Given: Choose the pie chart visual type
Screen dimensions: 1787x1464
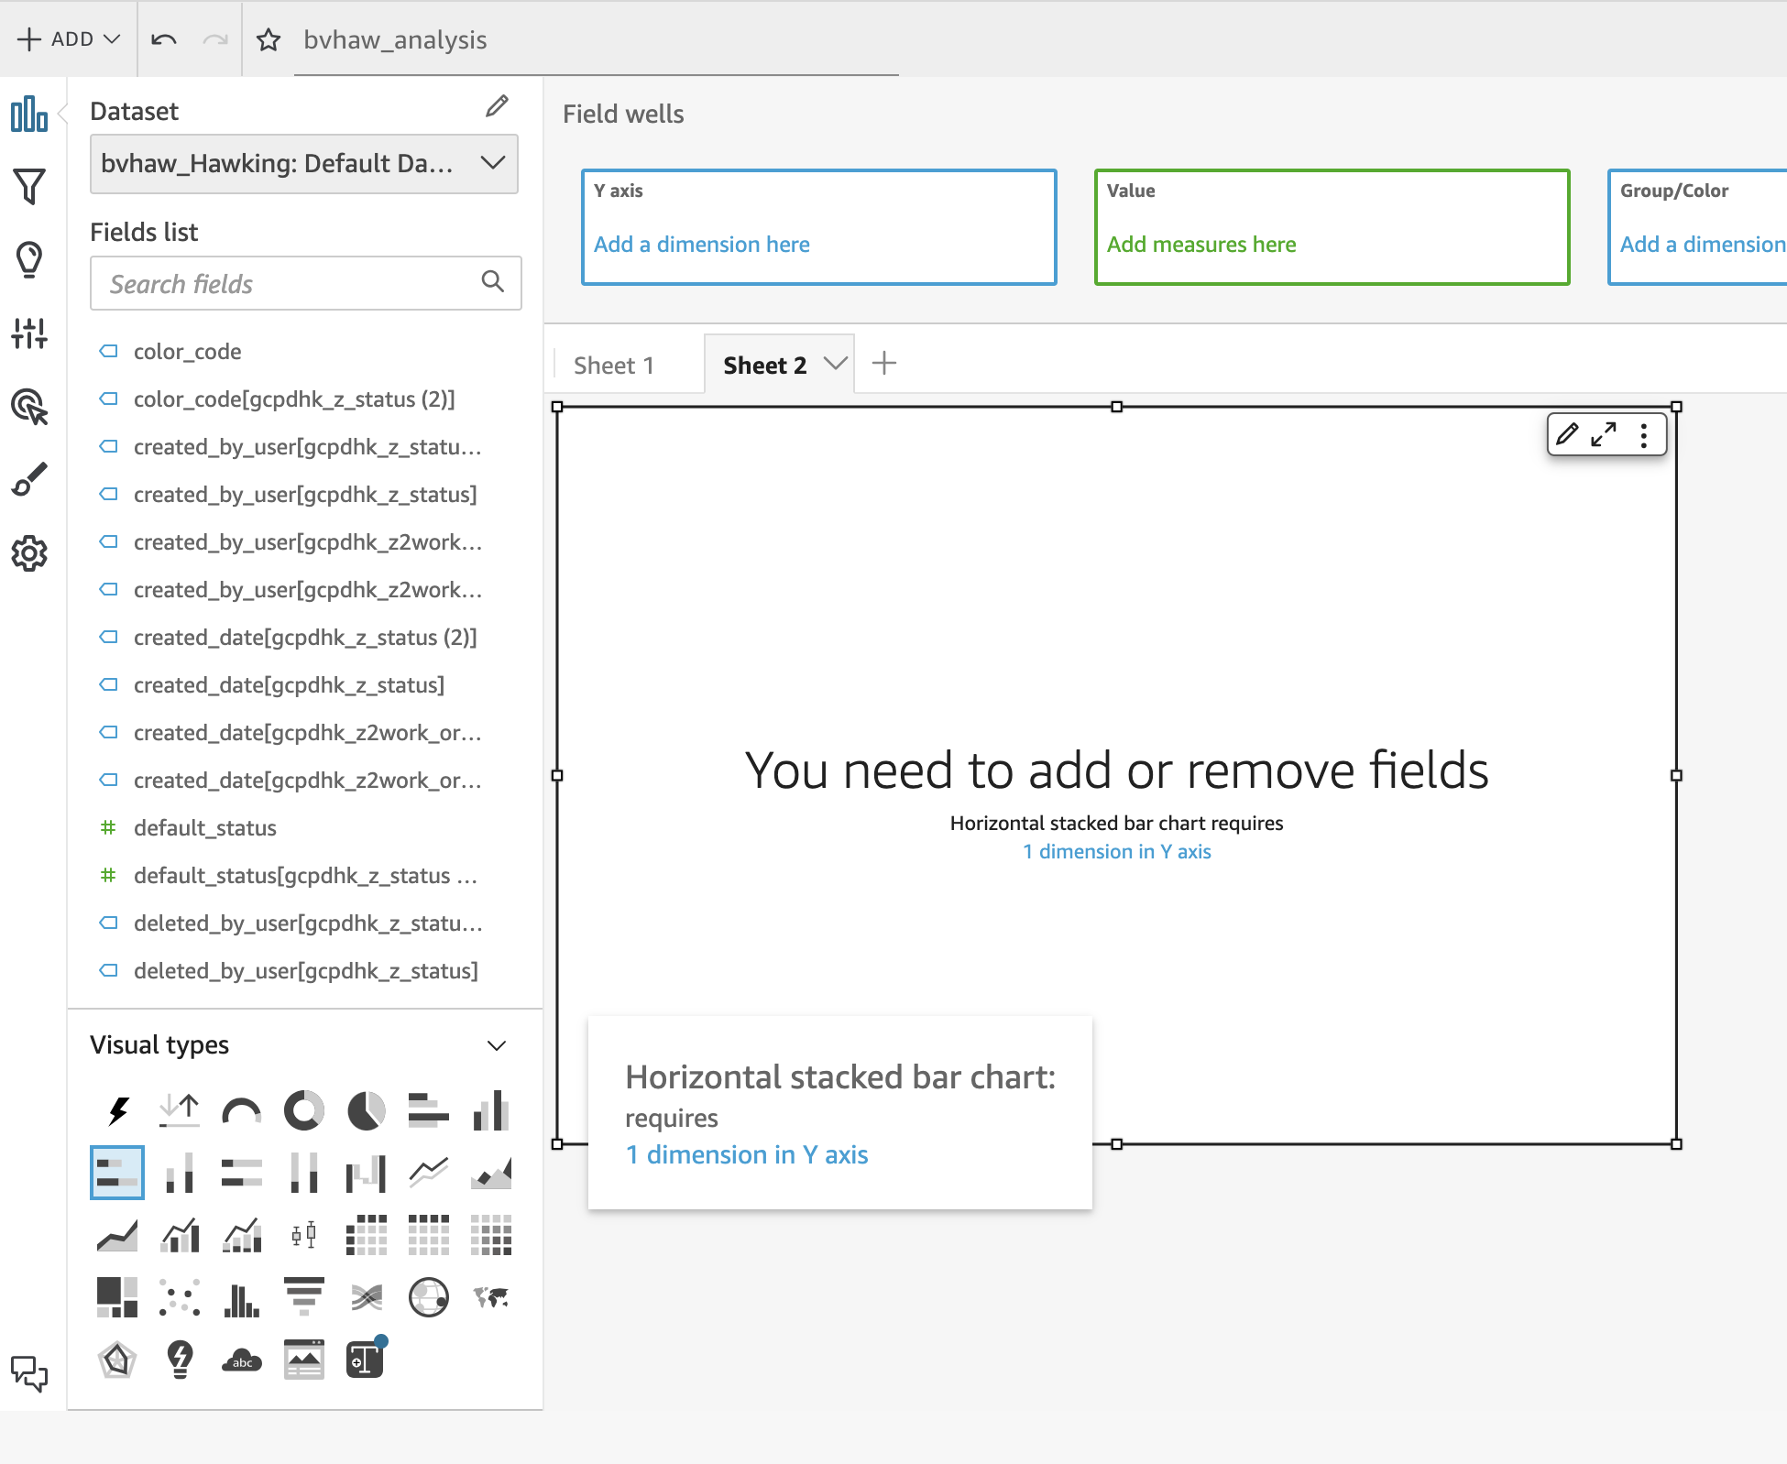Looking at the screenshot, I should click(366, 1111).
